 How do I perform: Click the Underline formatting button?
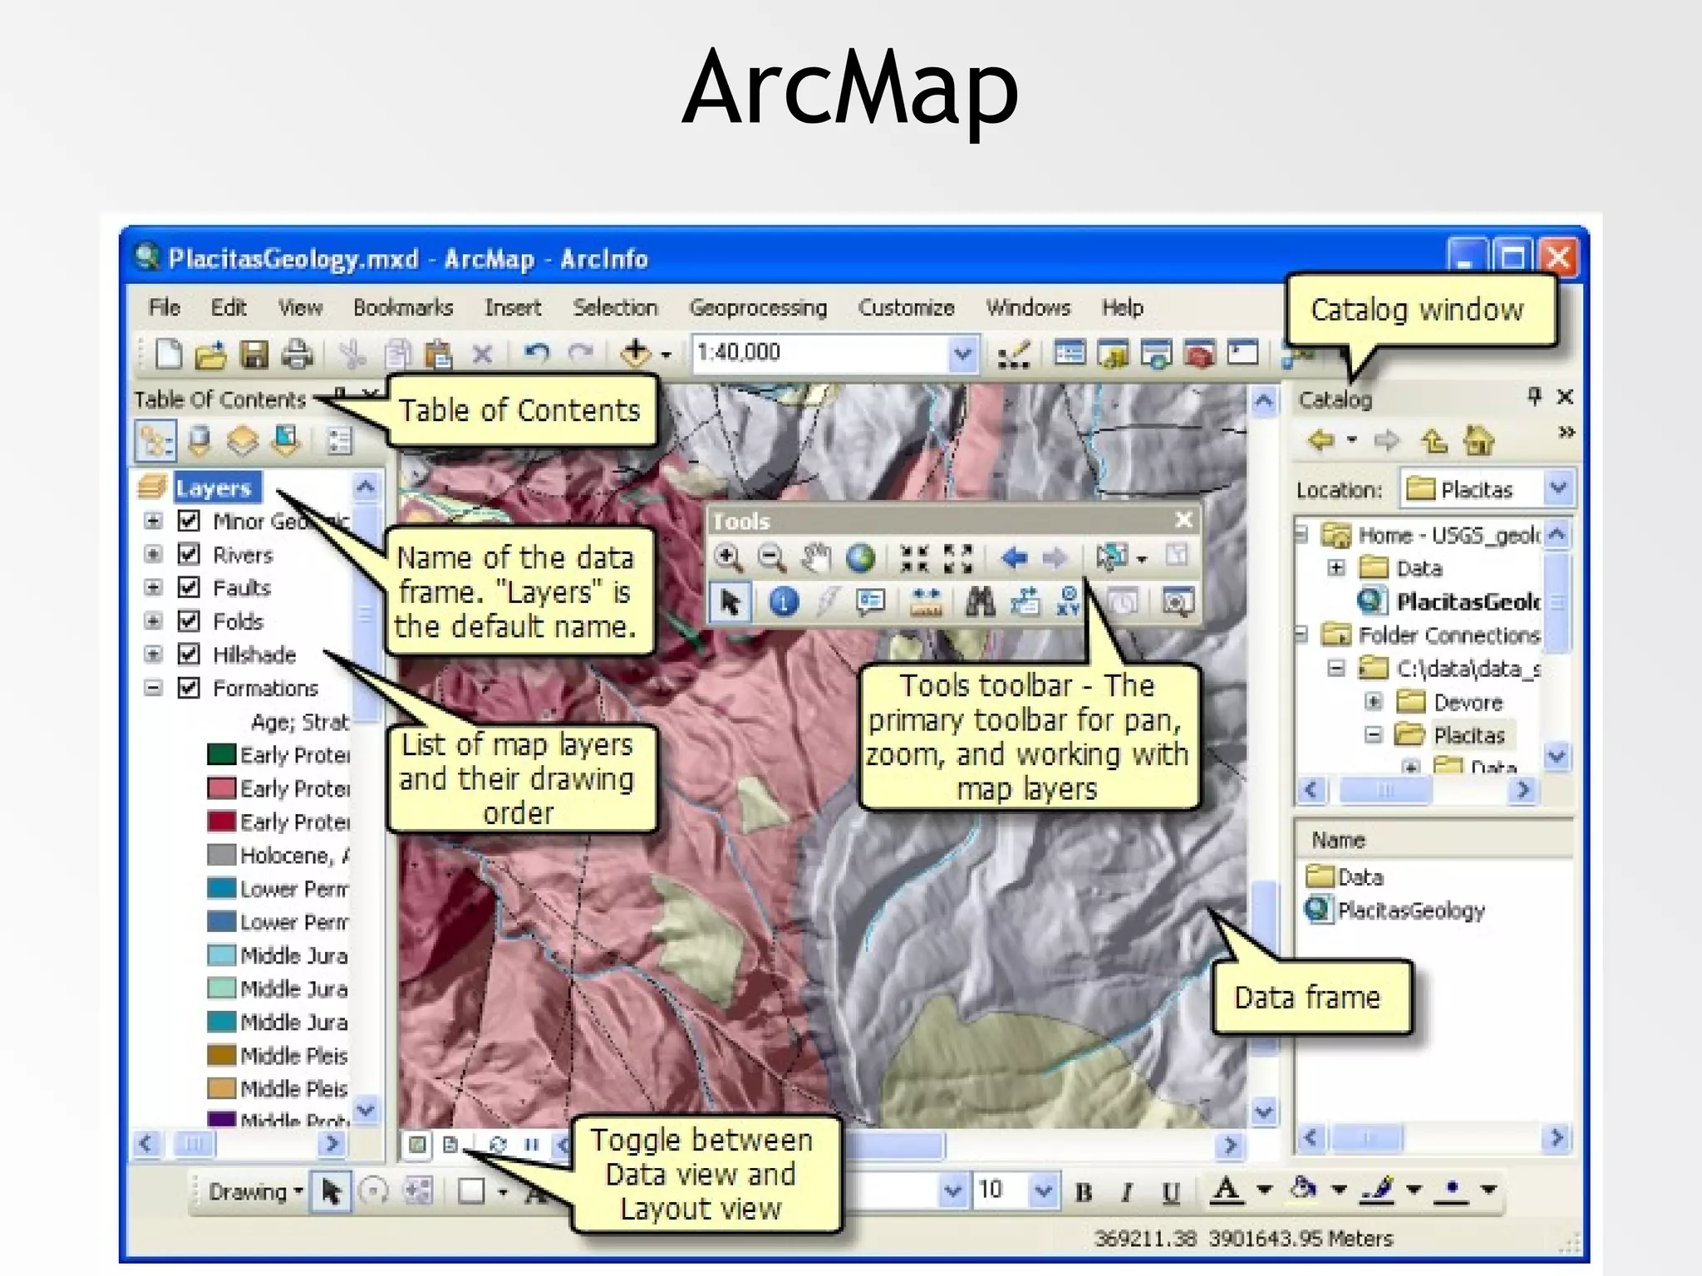(1171, 1193)
